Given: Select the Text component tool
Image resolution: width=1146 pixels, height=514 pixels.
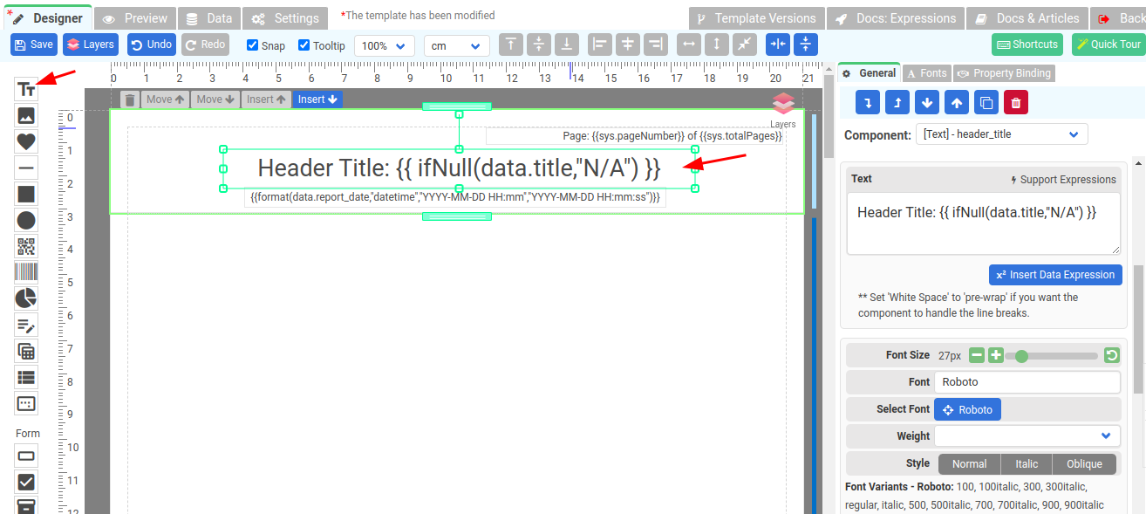Looking at the screenshot, I should [x=26, y=89].
